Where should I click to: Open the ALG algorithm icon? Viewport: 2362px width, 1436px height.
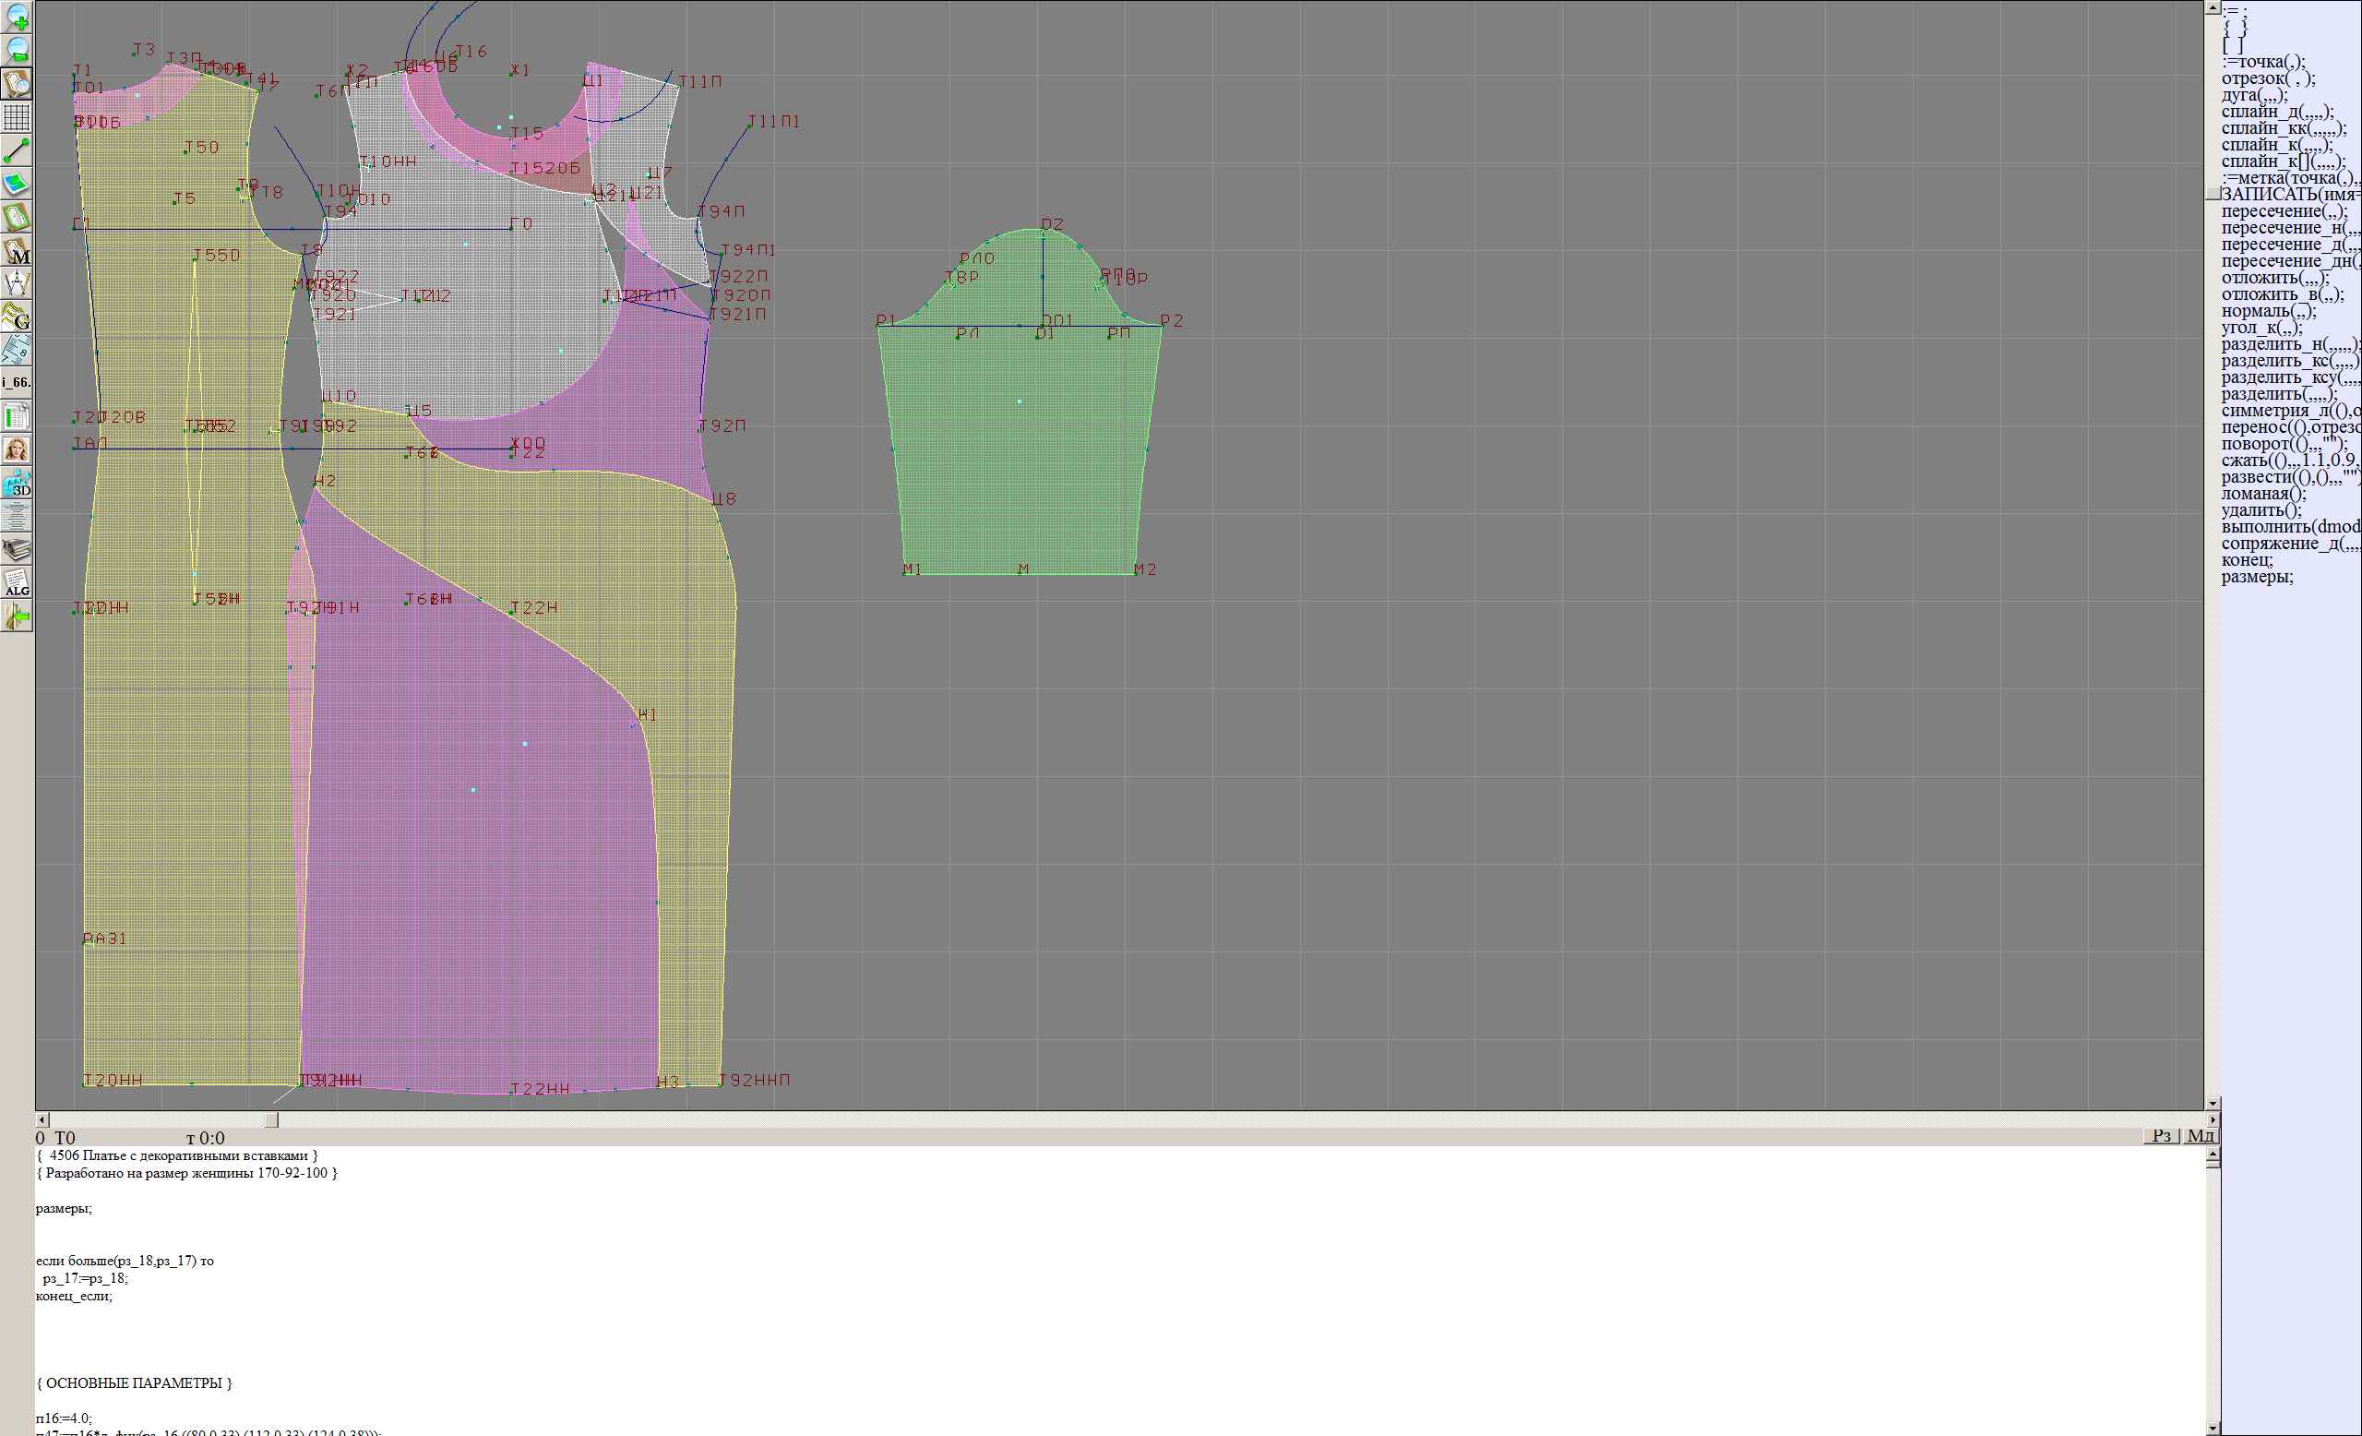[x=18, y=583]
